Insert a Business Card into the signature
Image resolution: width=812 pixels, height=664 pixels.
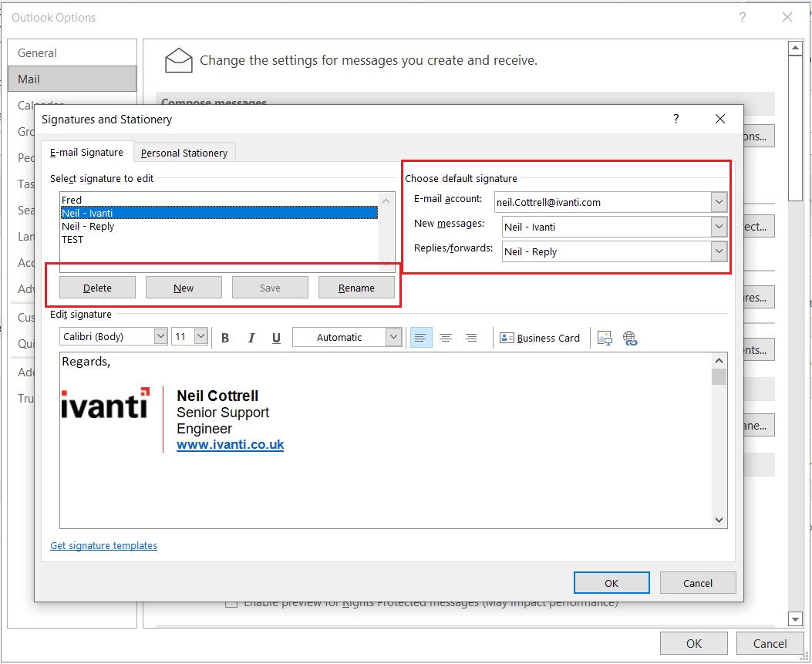(x=539, y=337)
